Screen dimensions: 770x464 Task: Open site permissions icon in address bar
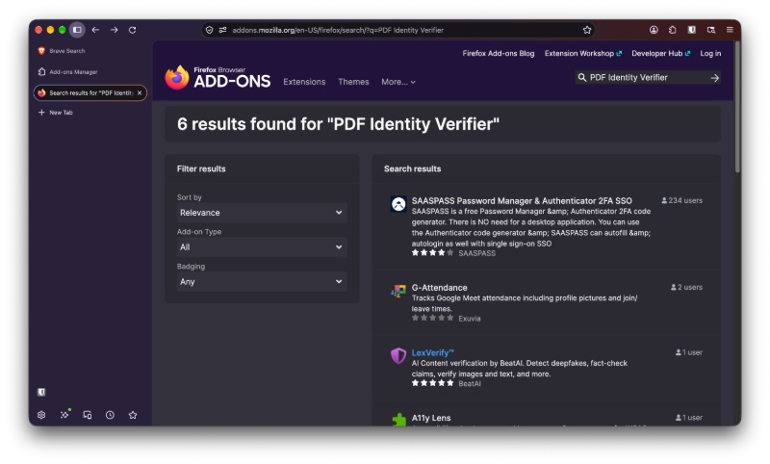(x=222, y=30)
